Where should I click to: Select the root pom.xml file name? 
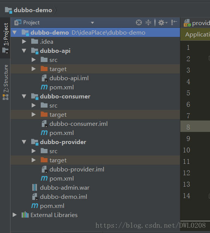pos(52,206)
